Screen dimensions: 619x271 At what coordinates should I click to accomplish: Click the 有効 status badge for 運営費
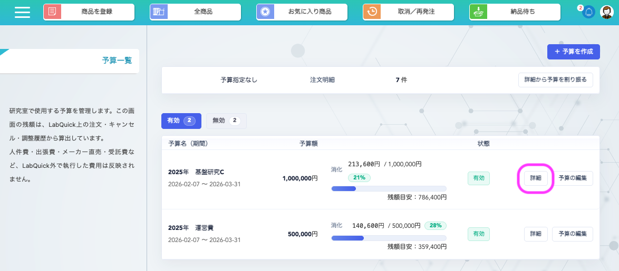pos(478,234)
